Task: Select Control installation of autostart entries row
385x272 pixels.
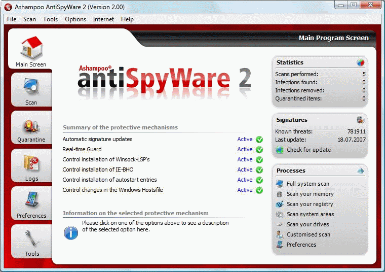Action: click(109, 180)
